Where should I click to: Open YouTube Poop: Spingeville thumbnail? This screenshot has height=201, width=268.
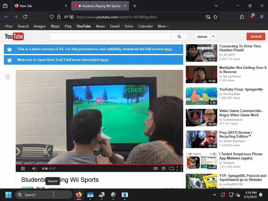(x=202, y=96)
